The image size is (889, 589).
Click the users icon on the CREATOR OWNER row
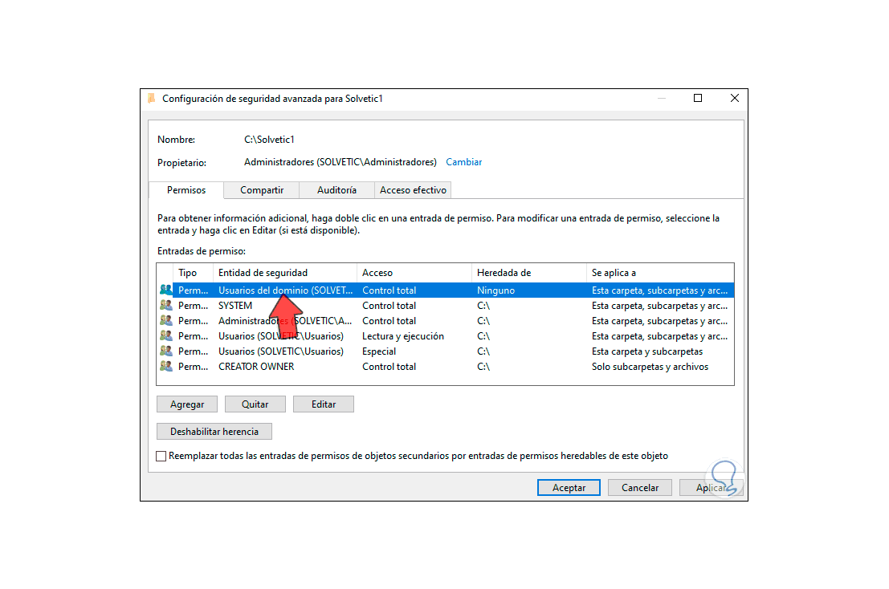pos(167,366)
